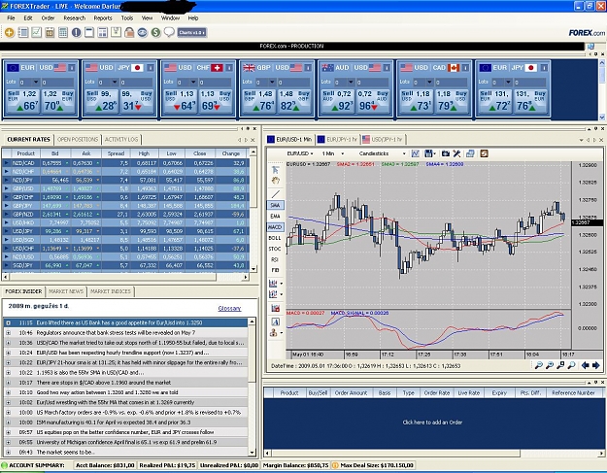Enable the BOLL indicator
607x473 pixels.
275,238
